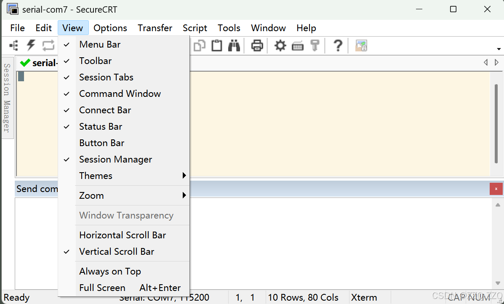Click the SecureCRT title bar app icon

pyautogui.click(x=13, y=9)
